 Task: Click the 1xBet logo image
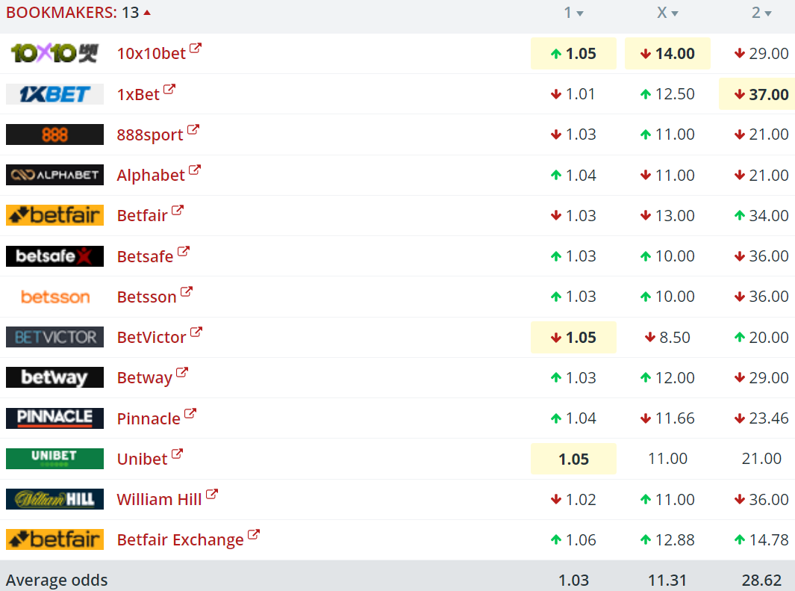click(x=54, y=94)
